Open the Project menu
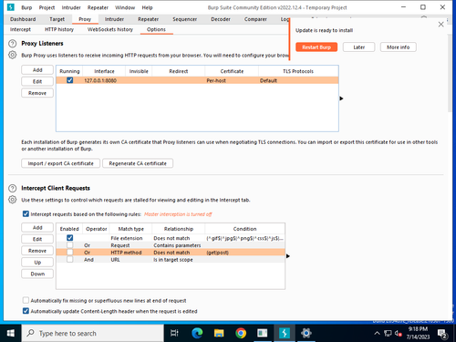Screen dimensions: 456x342 (47, 7)
